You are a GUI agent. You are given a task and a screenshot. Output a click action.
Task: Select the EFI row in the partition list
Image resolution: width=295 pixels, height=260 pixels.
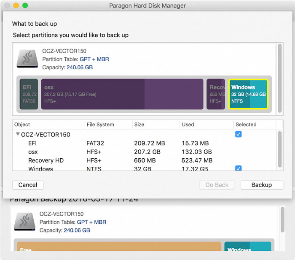145,143
